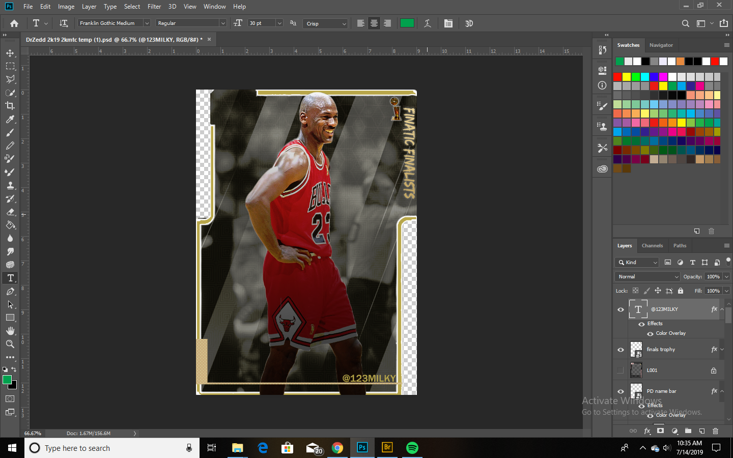This screenshot has height=458, width=733.
Task: Hide the @123MILKY layer
Action: (x=621, y=309)
